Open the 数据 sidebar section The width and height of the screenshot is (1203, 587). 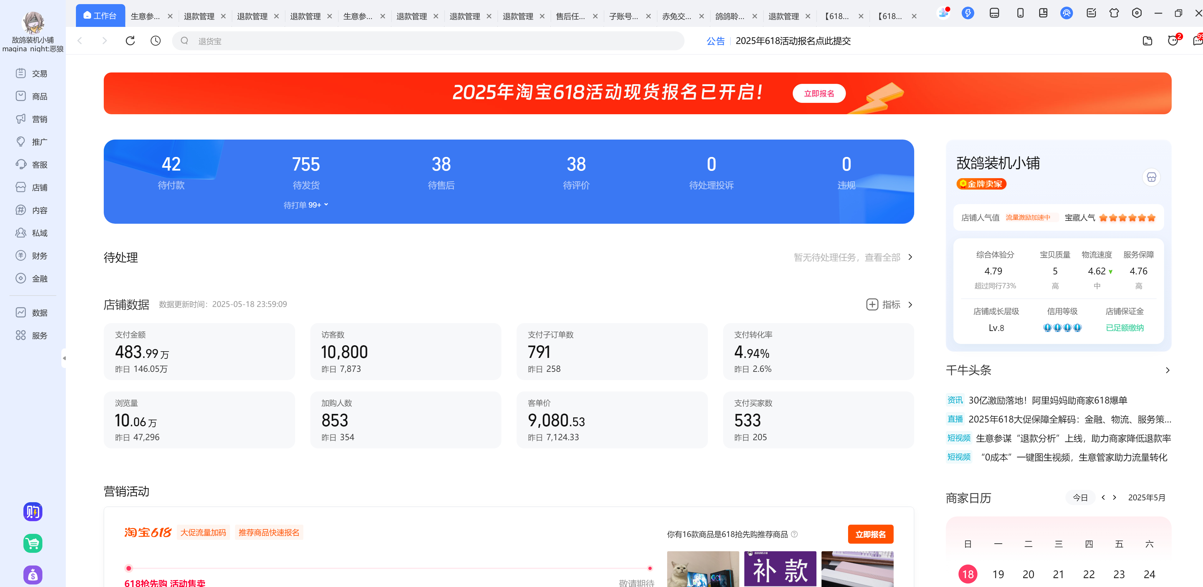click(x=32, y=313)
